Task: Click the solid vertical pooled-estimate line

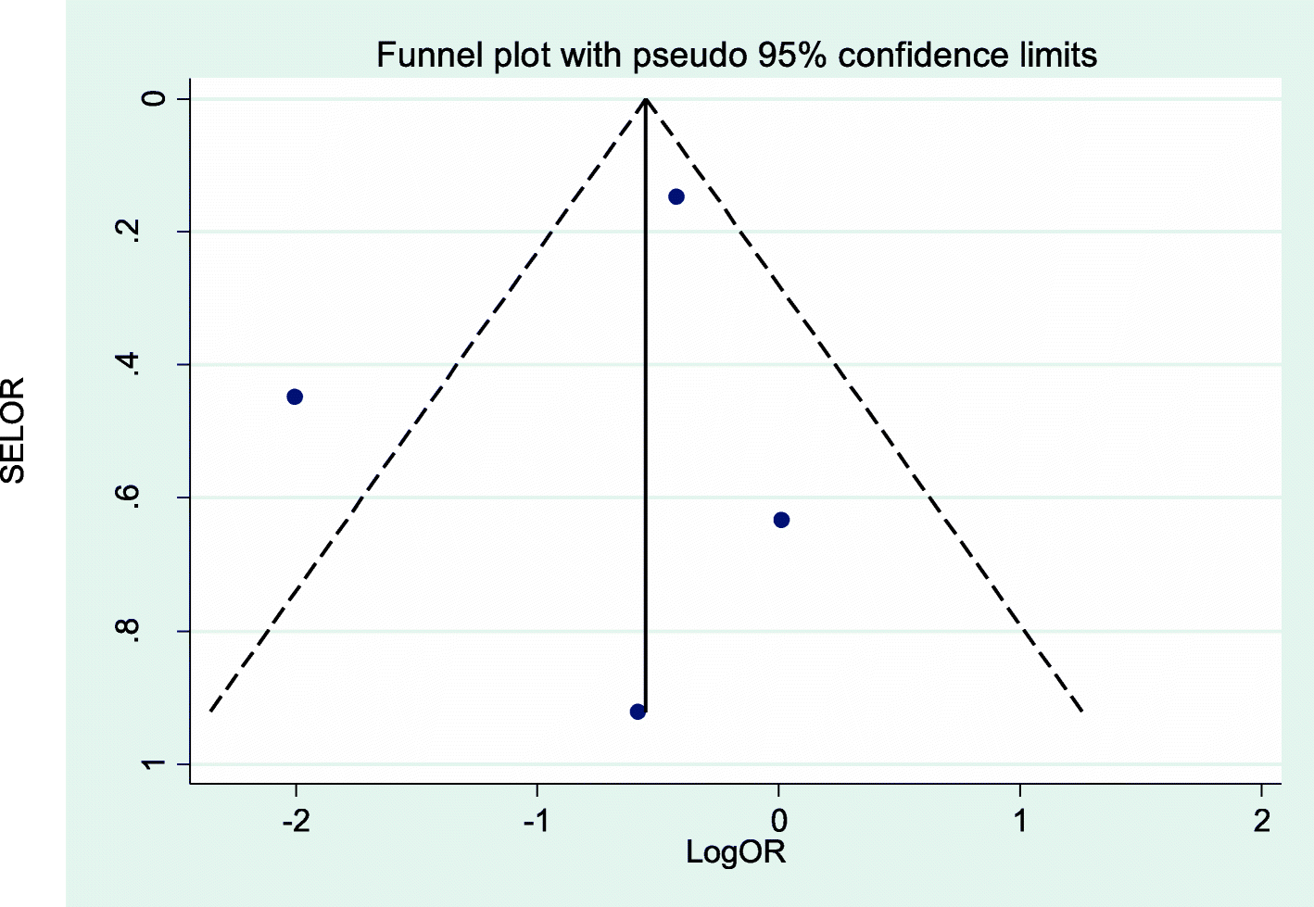Action: tap(646, 417)
